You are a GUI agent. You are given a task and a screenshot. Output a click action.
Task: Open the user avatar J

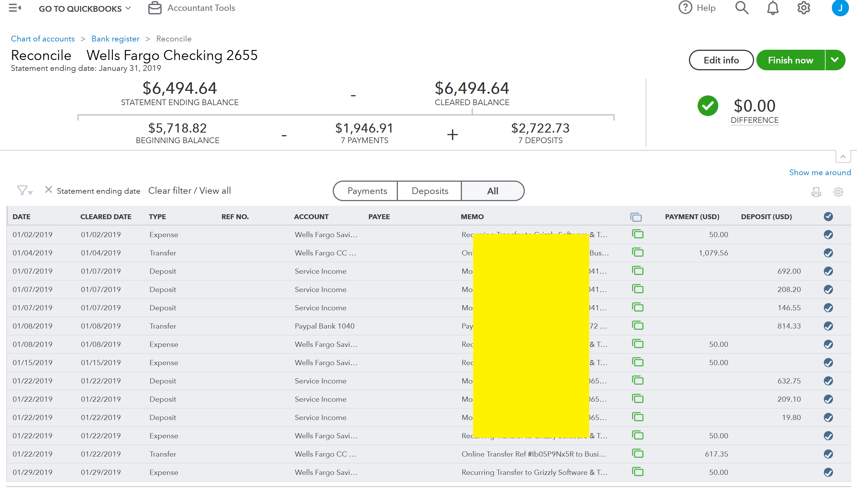[840, 8]
